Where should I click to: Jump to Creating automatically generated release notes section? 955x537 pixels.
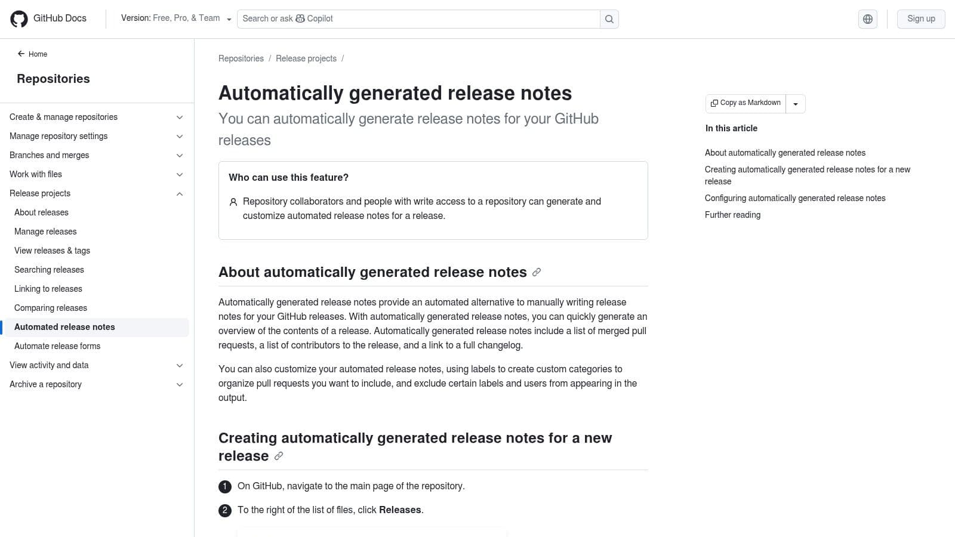tap(808, 175)
